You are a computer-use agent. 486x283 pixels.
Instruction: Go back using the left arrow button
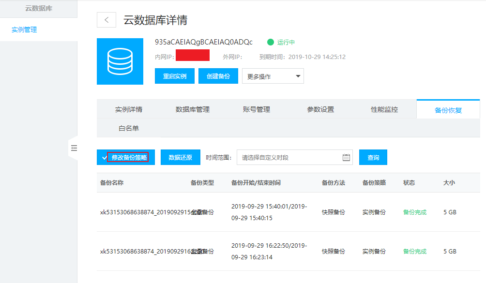coord(106,20)
